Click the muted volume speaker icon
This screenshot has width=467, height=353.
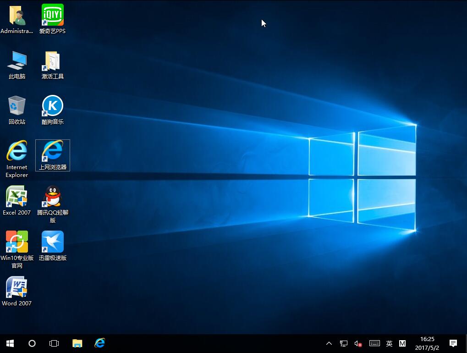point(358,343)
